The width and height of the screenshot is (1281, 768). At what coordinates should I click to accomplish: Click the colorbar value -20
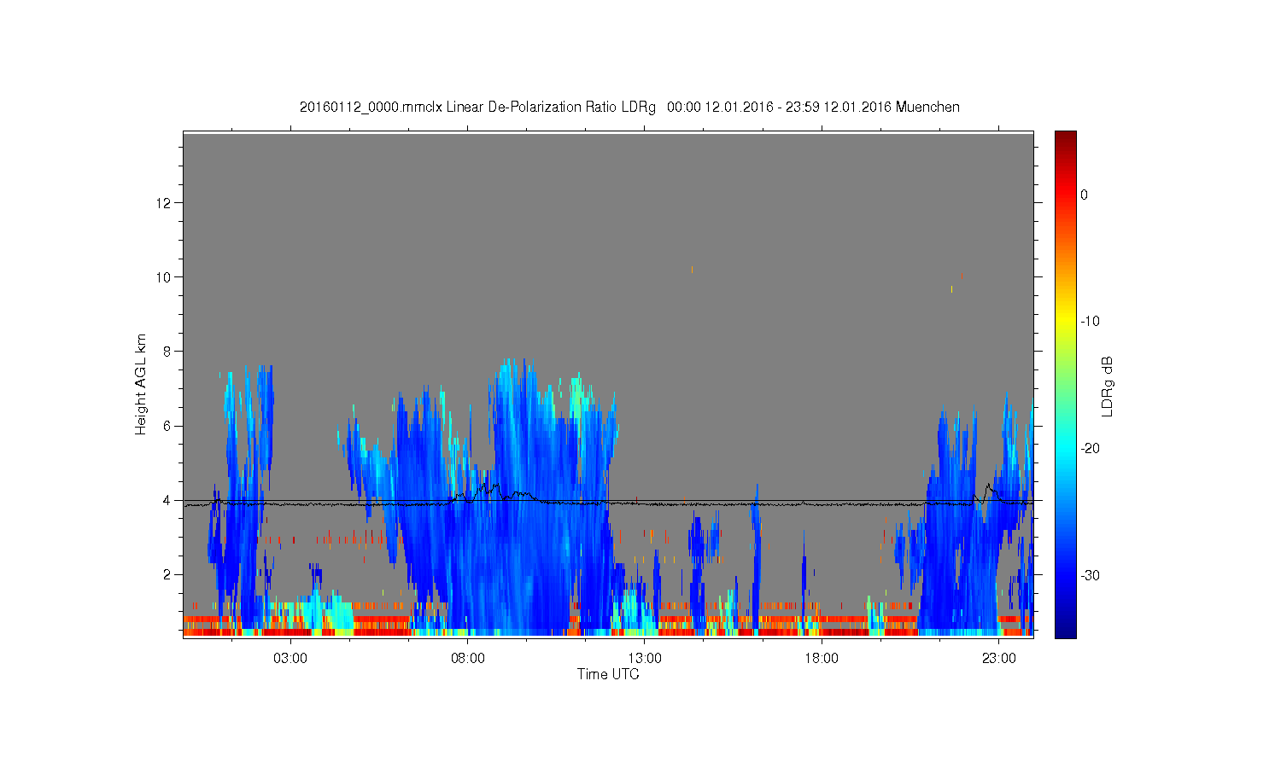(x=1090, y=449)
